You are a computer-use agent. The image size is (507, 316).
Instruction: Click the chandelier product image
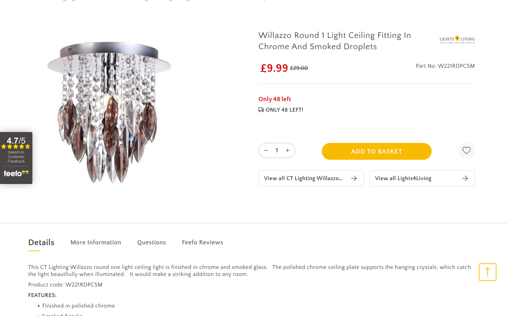(x=109, y=112)
